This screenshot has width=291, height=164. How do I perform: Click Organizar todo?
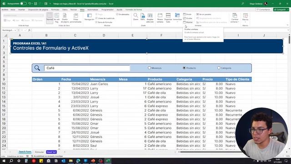[x=168, y=18]
